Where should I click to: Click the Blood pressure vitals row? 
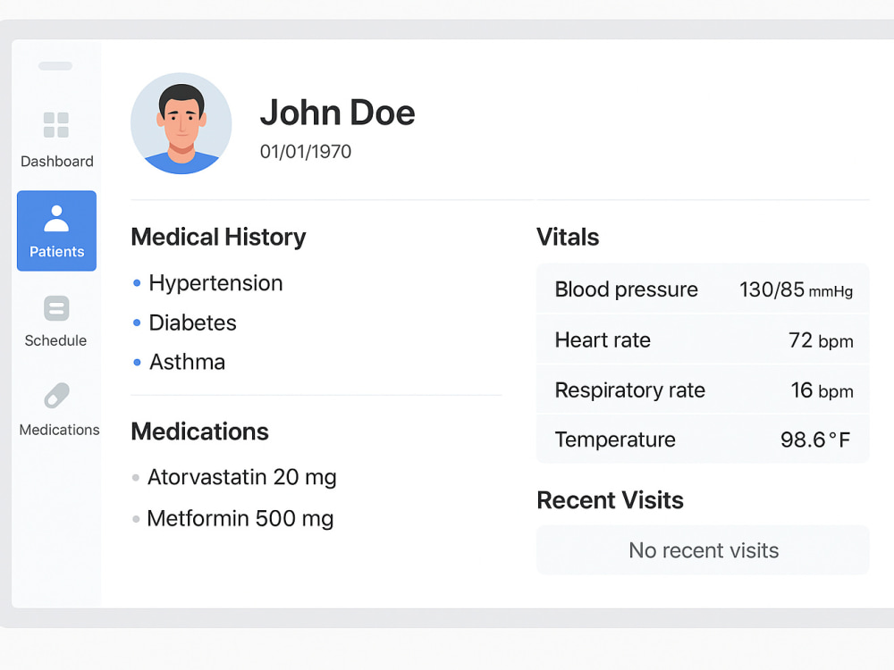click(x=703, y=289)
